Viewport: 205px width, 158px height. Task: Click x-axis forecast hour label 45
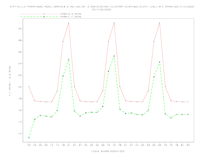(x=114, y=145)
